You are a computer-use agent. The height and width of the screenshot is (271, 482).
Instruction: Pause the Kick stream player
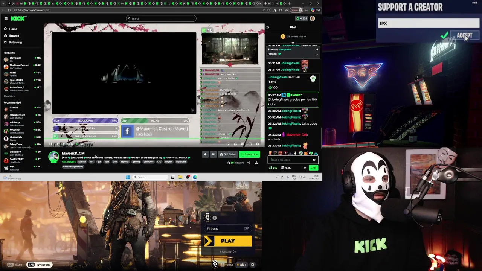tap(50, 144)
